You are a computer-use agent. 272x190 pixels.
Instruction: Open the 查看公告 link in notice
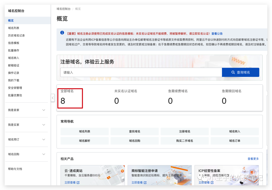click(x=217, y=34)
